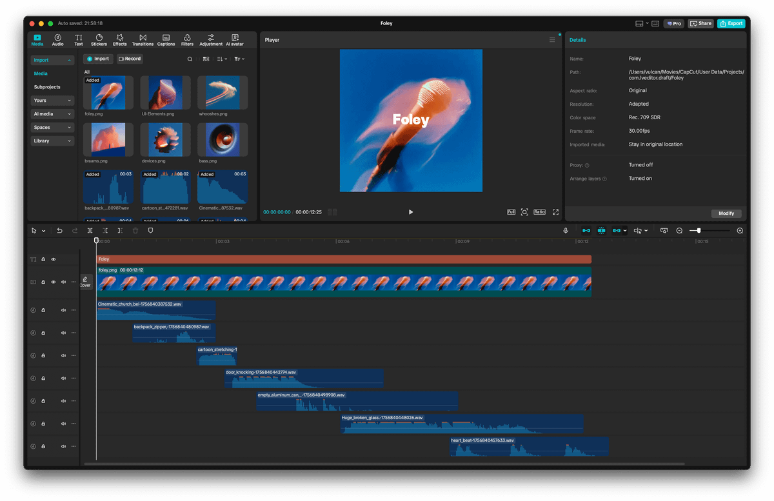Switch to the Captions tab
The width and height of the screenshot is (774, 501).
click(166, 40)
